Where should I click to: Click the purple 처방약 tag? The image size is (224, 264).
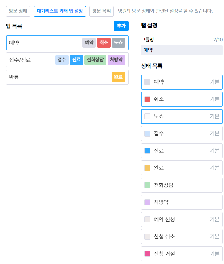click(116, 60)
